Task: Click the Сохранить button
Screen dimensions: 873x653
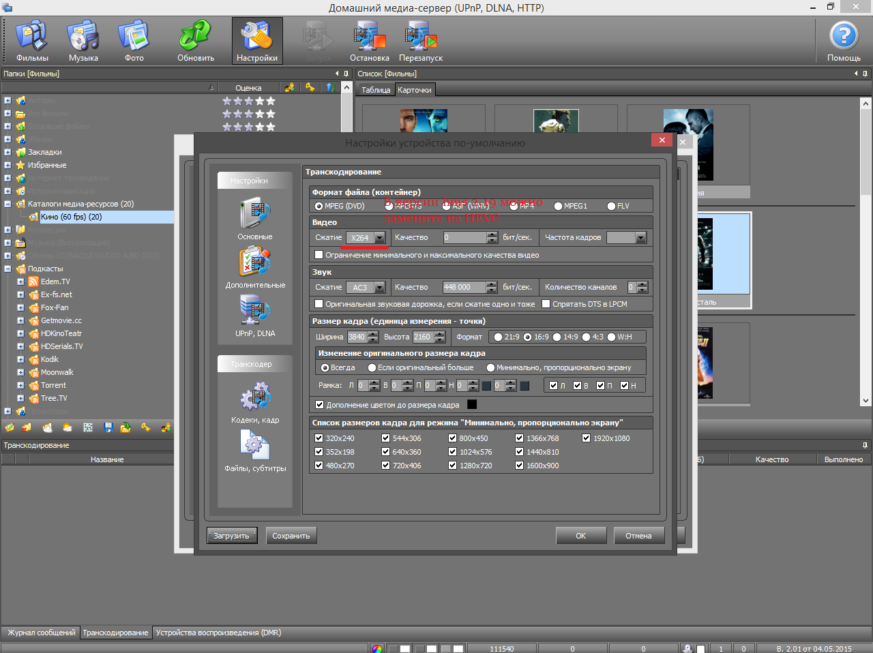Action: tap(291, 536)
